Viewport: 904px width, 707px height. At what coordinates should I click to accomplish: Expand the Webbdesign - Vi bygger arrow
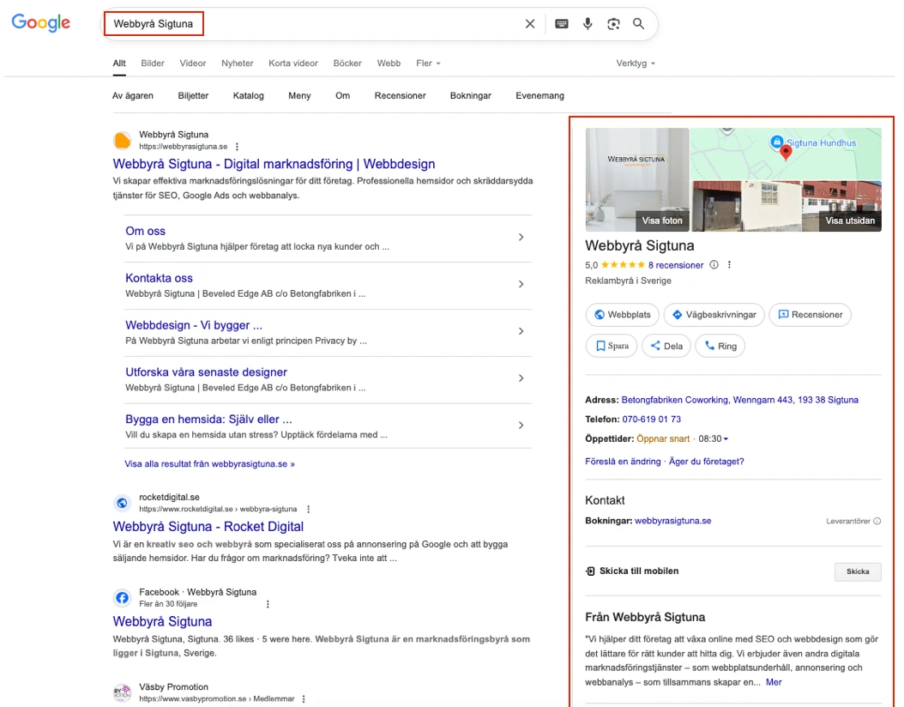pyautogui.click(x=521, y=331)
